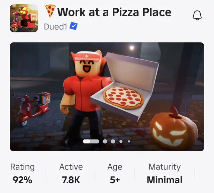Click the pizza slice emoji in title
Screen dimensions: 214x193
click(50, 11)
